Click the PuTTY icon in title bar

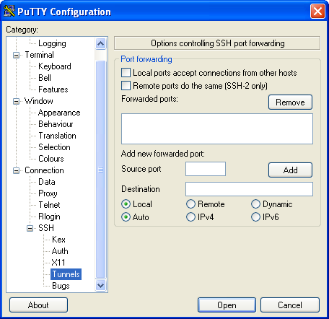[x=9, y=12]
